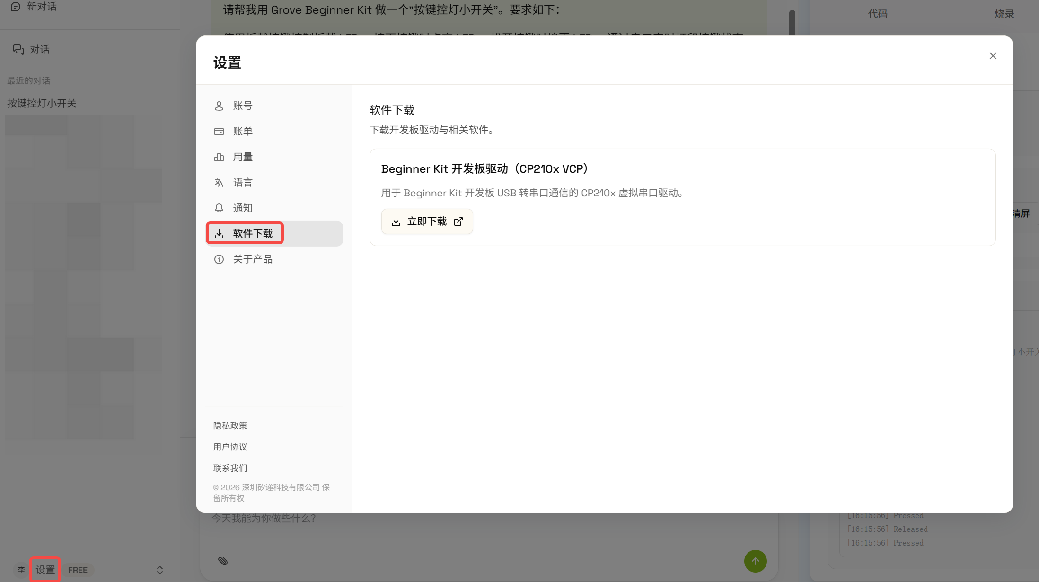Click the 账号 person icon
Screen dimensions: 1039x582
(x=219, y=106)
